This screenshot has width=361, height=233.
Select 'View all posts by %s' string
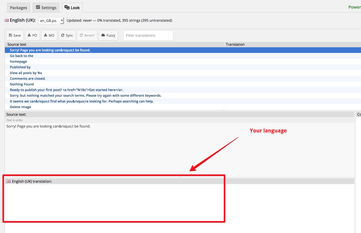(183, 73)
